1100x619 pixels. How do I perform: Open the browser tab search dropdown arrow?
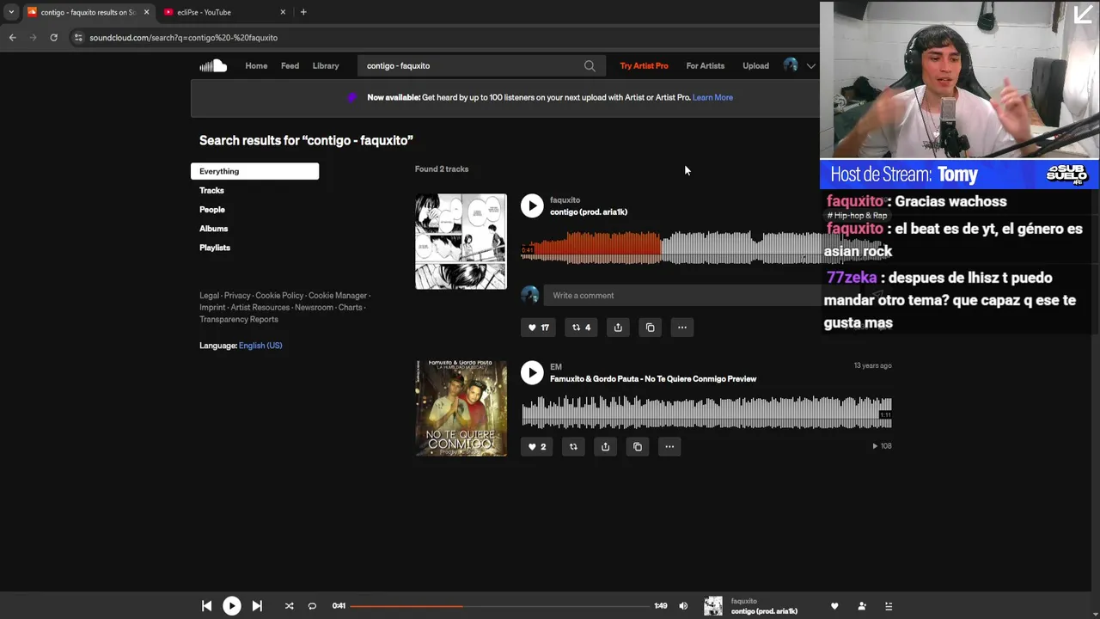[10, 12]
